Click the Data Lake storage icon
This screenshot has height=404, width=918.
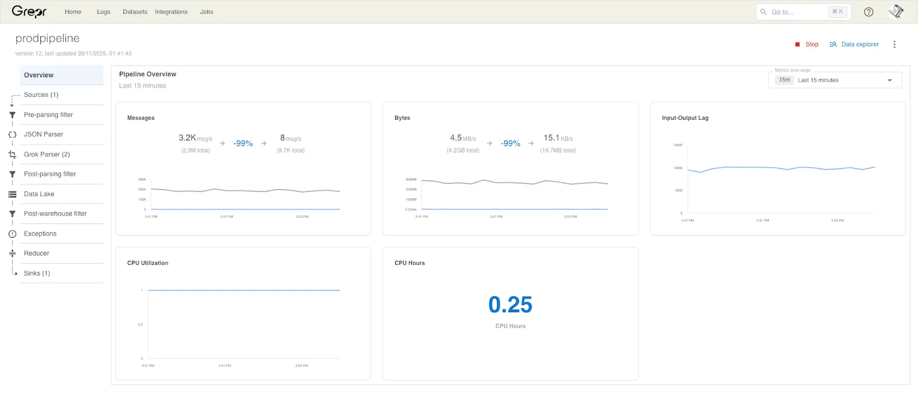click(x=12, y=194)
